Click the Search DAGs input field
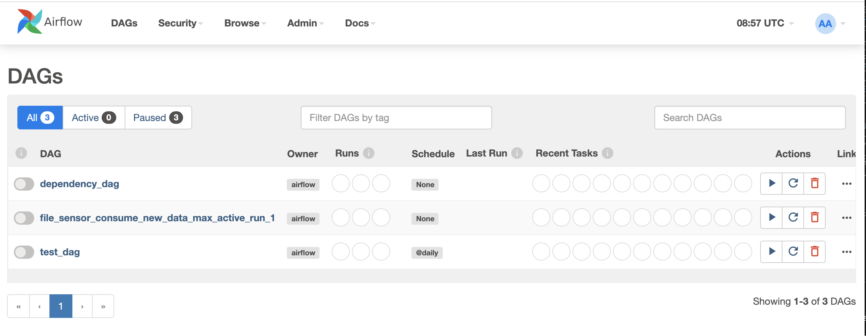 pos(749,118)
